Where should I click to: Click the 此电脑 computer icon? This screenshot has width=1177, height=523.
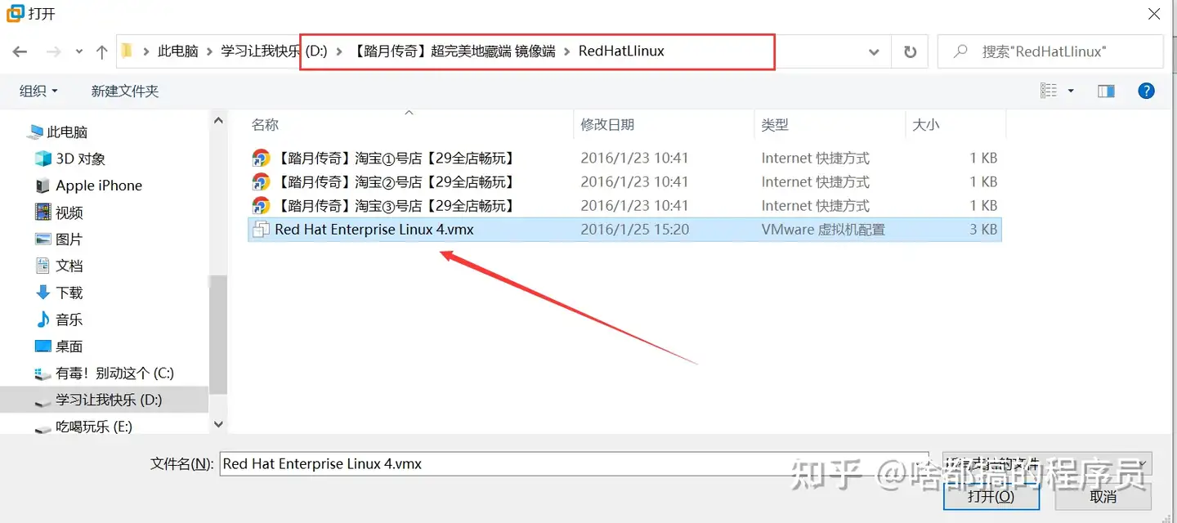35,132
